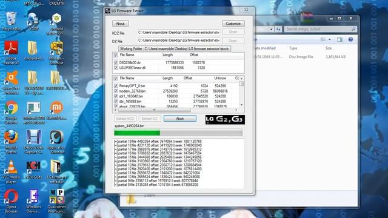388x218 pixels.
Task: Click the LG G2, G3 logo image
Action: pyautogui.click(x=225, y=119)
